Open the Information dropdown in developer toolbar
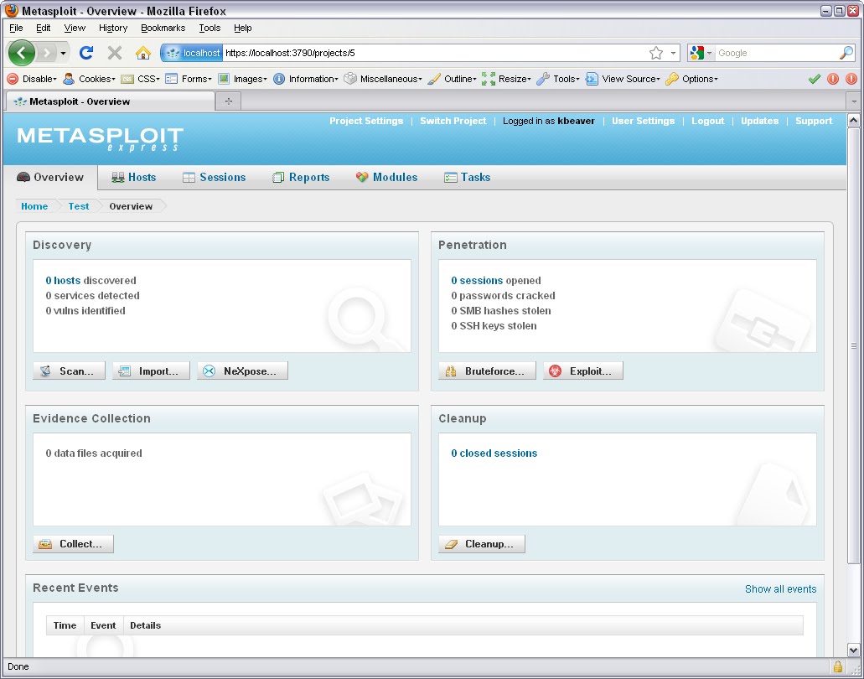The image size is (864, 679). pyautogui.click(x=306, y=79)
